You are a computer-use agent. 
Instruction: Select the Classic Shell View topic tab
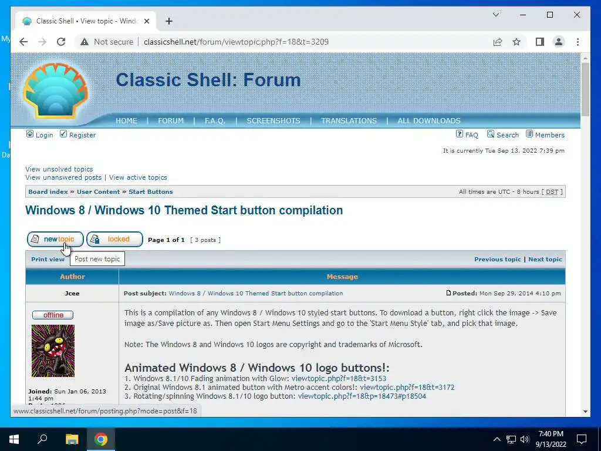[85, 21]
